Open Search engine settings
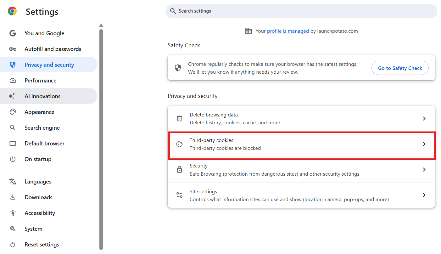Viewport: 441px width, 254px height. coord(48,128)
